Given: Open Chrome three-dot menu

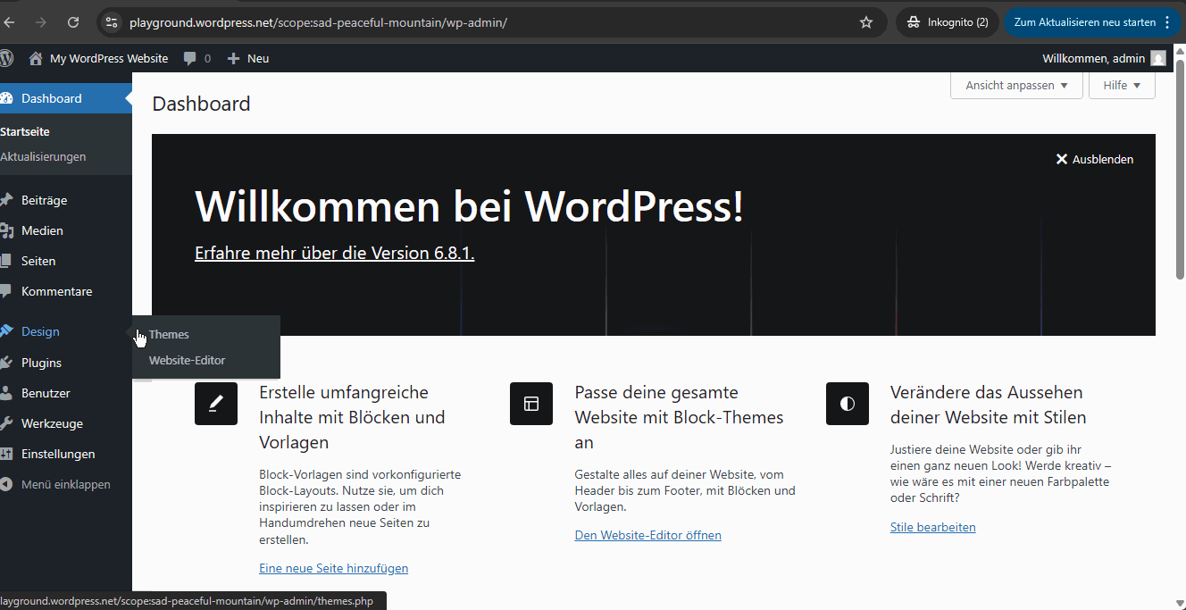Looking at the screenshot, I should point(1167,22).
